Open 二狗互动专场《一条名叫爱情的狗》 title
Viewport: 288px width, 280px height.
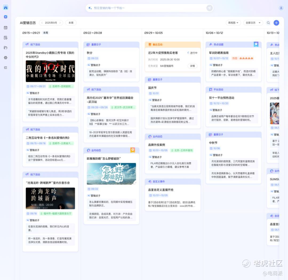(47, 138)
